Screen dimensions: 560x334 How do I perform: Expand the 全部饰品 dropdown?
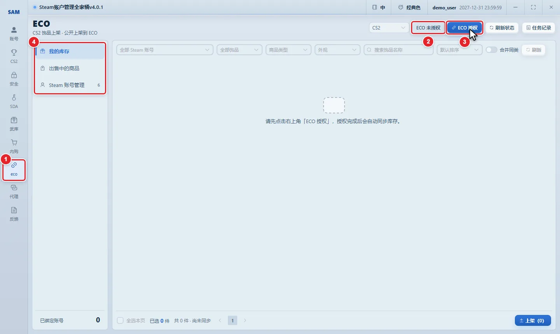pos(240,50)
